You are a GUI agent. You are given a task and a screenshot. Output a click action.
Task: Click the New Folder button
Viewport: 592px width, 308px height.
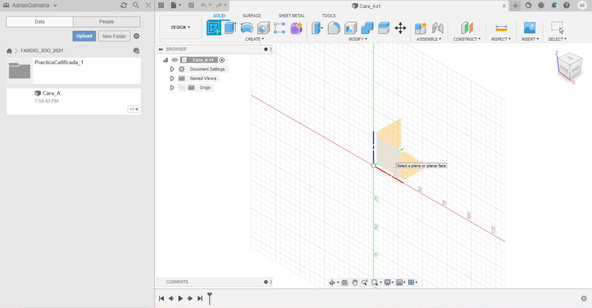coord(114,36)
